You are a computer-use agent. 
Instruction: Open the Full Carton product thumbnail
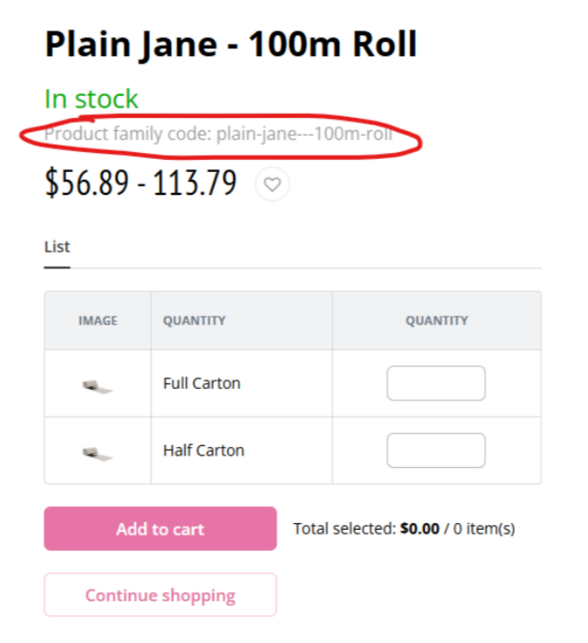click(x=97, y=384)
